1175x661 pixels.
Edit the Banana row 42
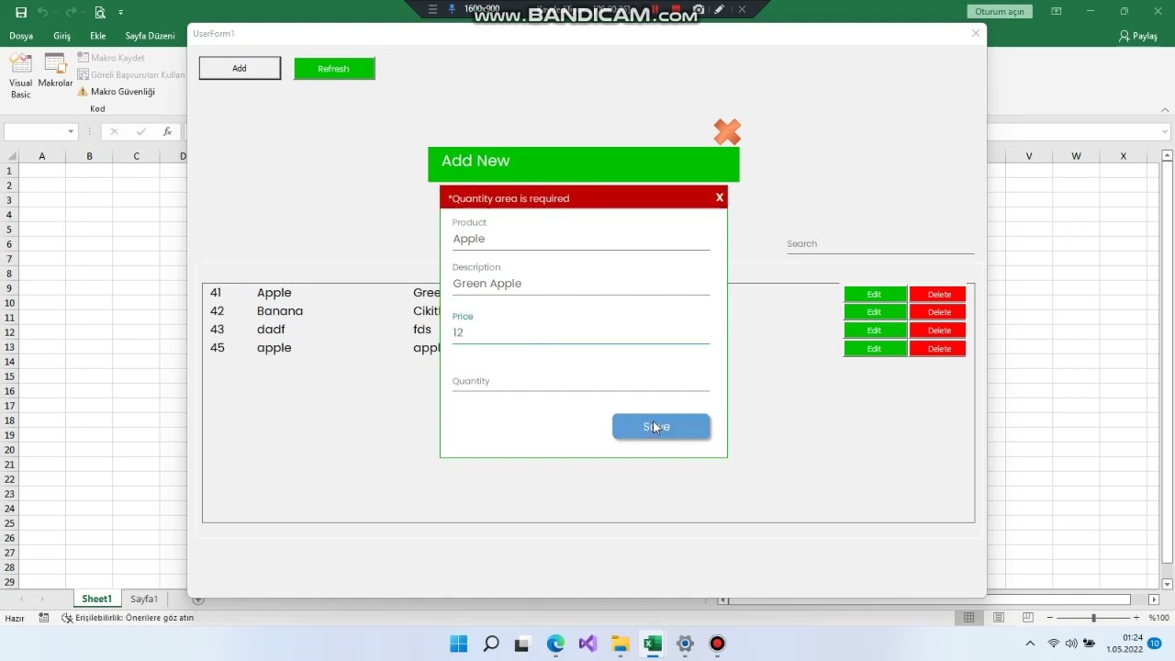pyautogui.click(x=875, y=312)
